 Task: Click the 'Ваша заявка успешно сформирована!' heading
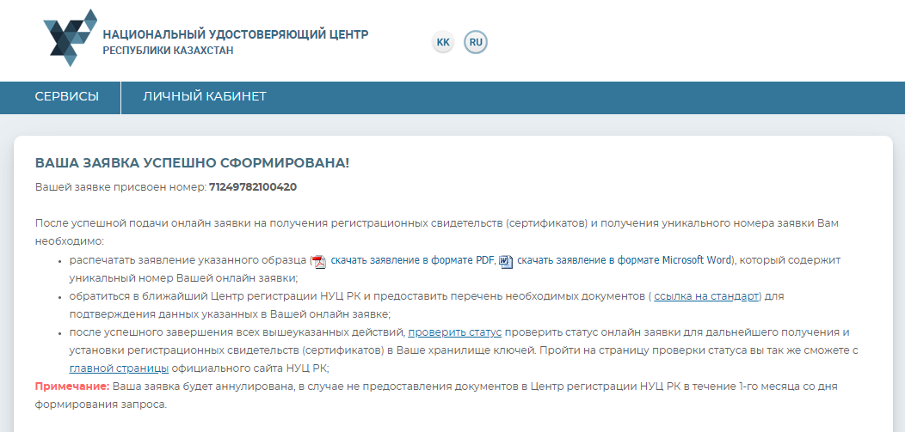point(192,163)
